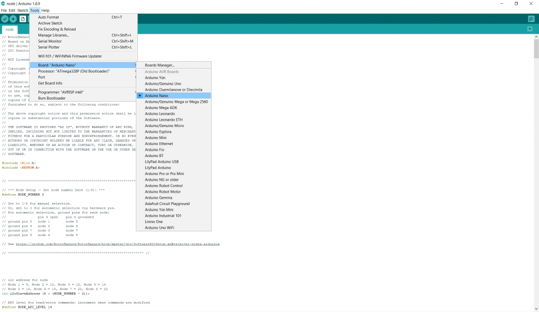Place cursor on #define NODE_NUMBER 0 line
The width and height of the screenshot is (539, 312).
point(23,194)
